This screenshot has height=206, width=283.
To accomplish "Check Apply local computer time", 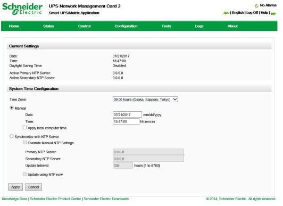I will tap(24, 127).
